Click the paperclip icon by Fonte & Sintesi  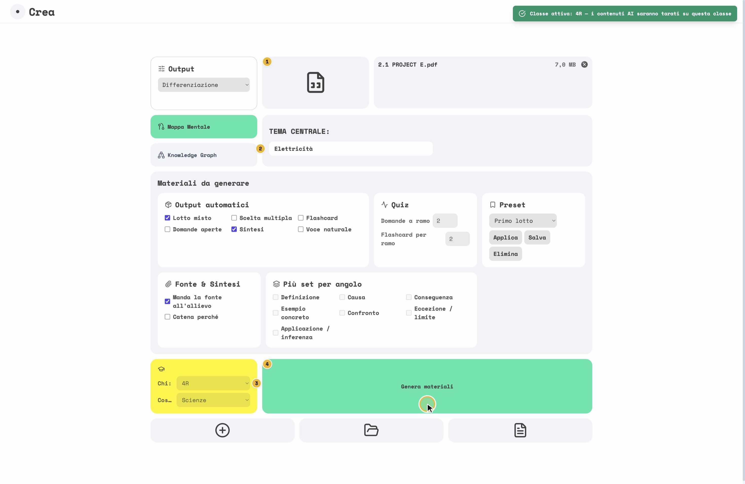pyautogui.click(x=168, y=284)
